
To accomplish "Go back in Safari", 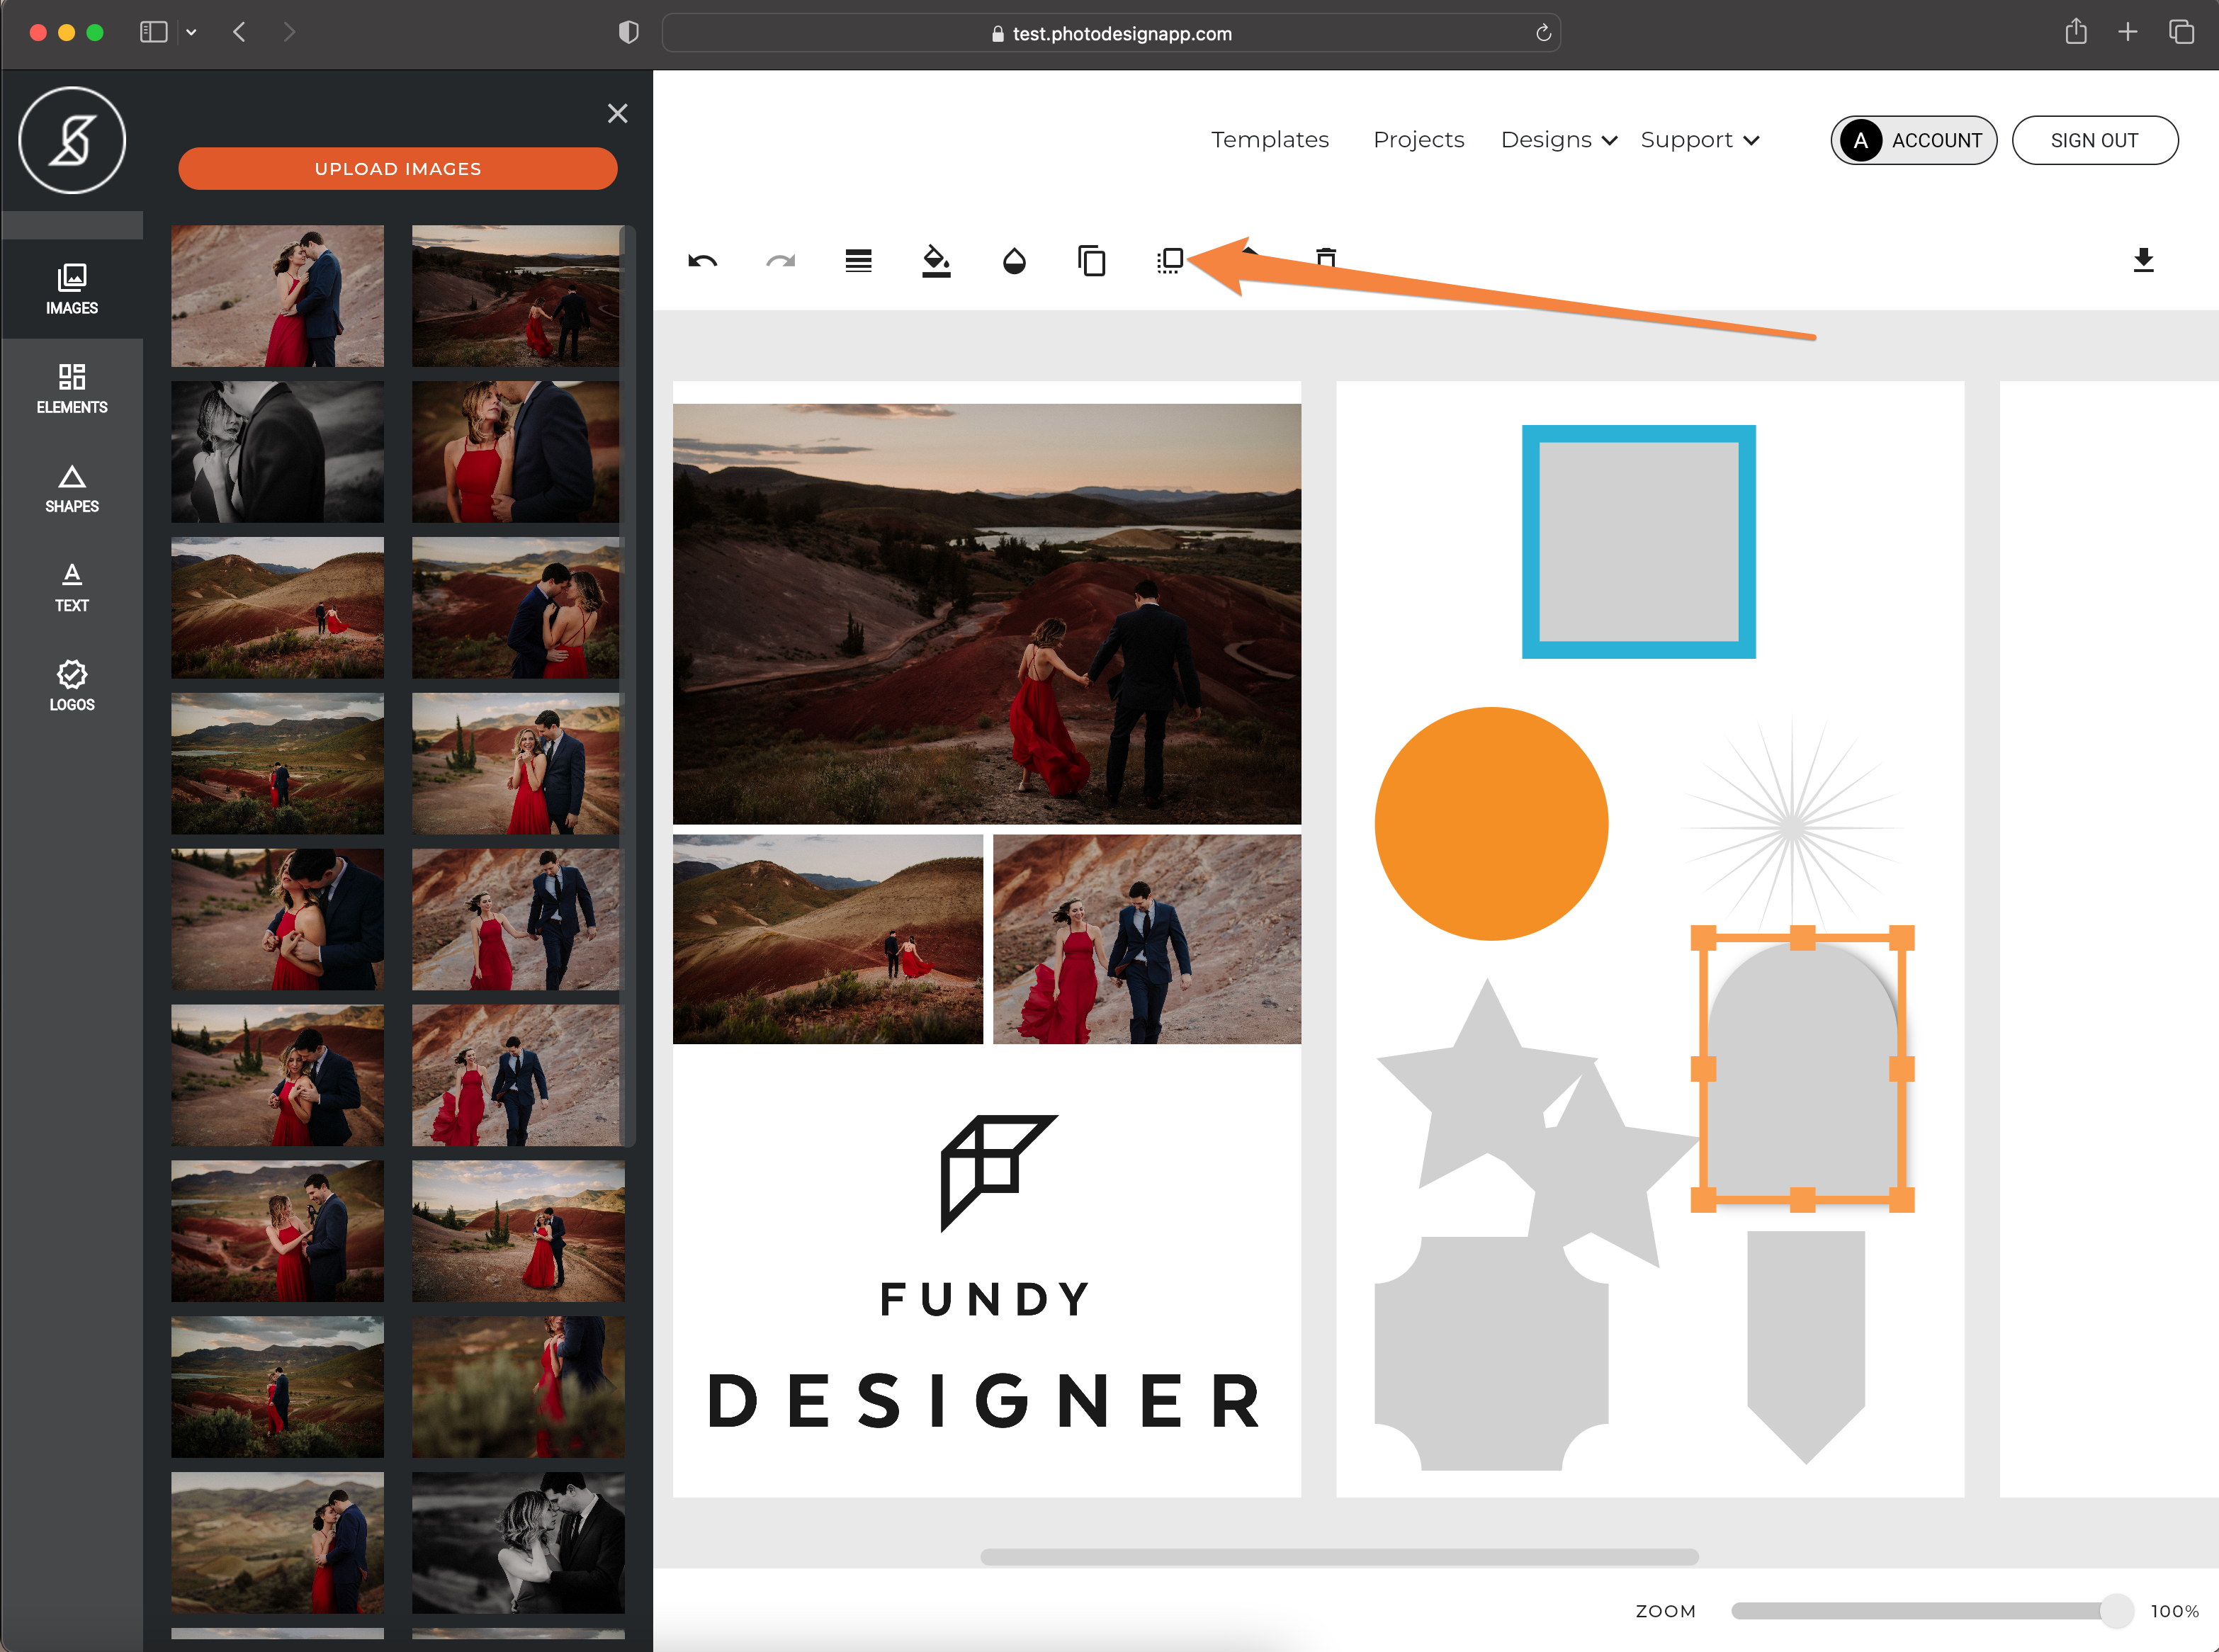I will coord(239,32).
